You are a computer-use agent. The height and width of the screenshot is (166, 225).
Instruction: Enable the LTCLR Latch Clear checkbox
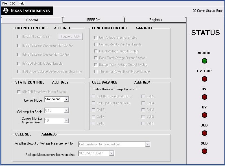pyautogui.click(x=19, y=36)
